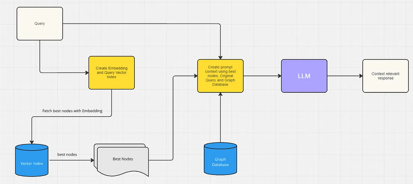Select the Best Nodes document shape

tap(121, 160)
